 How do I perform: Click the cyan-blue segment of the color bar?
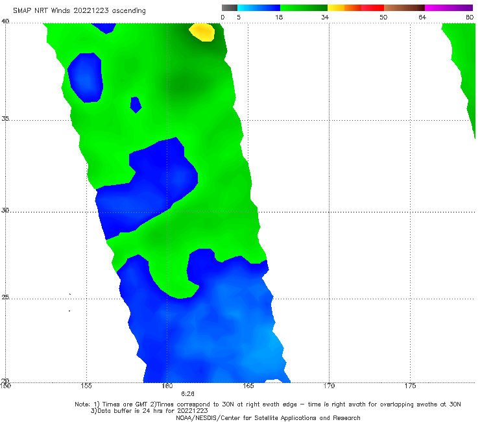(x=259, y=8)
